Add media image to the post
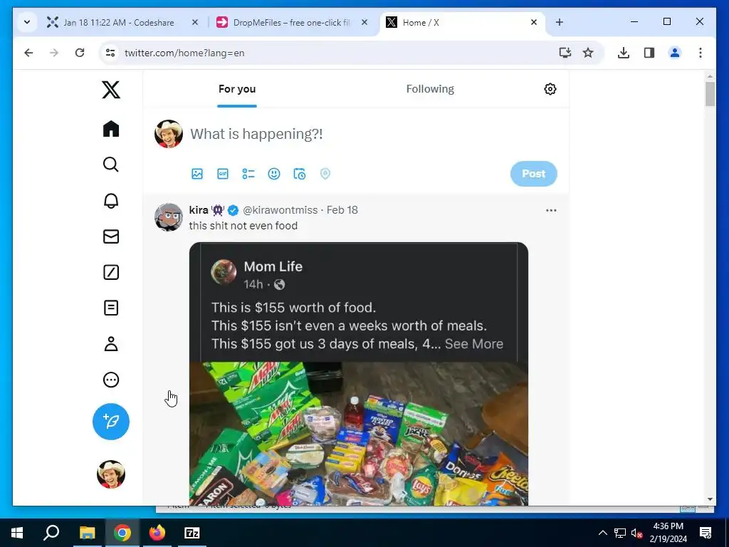The width and height of the screenshot is (729, 547). tap(197, 174)
